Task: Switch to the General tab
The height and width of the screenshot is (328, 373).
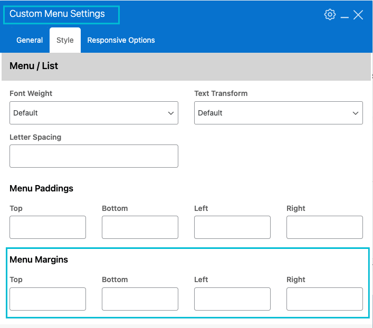Action: click(30, 40)
